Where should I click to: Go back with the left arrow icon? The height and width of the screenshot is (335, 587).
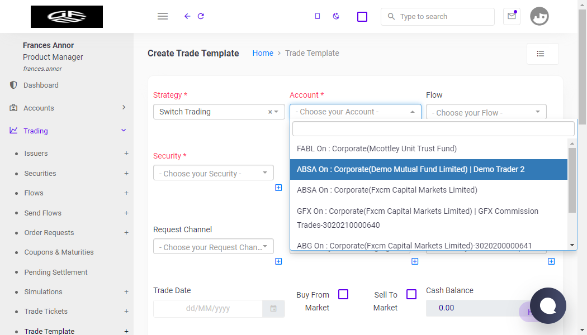click(187, 16)
